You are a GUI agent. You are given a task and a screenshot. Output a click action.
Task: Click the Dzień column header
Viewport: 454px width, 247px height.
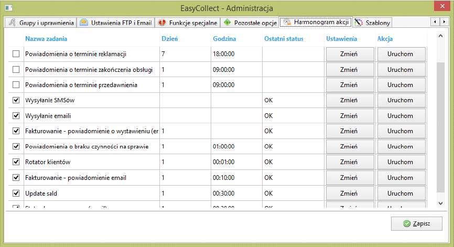(x=170, y=39)
